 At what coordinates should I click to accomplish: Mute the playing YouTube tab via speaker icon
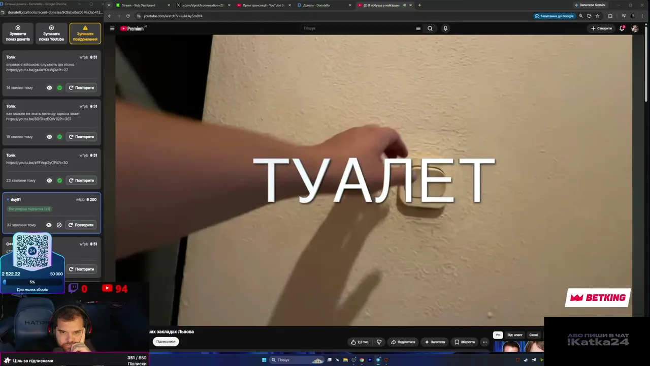click(x=404, y=5)
